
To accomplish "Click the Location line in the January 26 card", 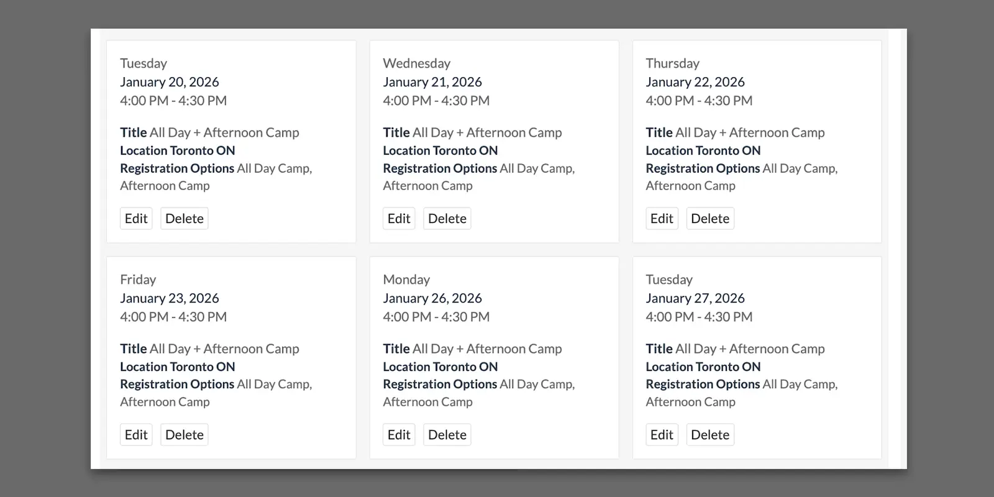I will point(440,367).
